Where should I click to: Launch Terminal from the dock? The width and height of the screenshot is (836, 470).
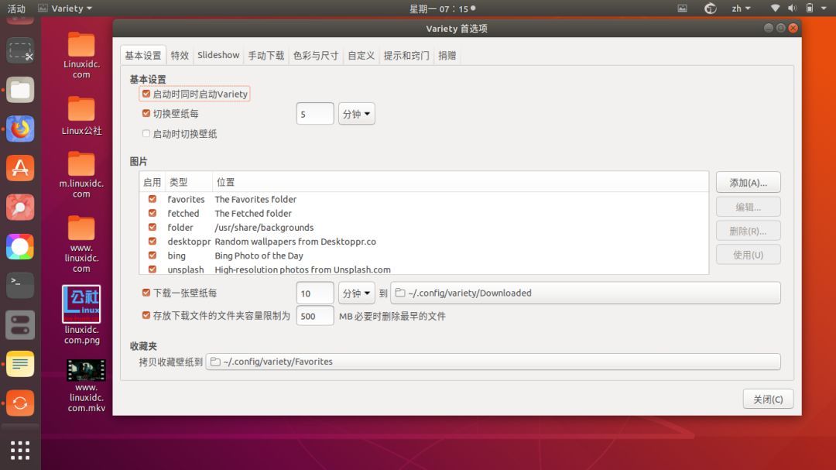20,286
